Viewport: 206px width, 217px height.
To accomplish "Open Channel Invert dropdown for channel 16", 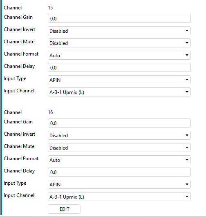I will [x=119, y=135].
